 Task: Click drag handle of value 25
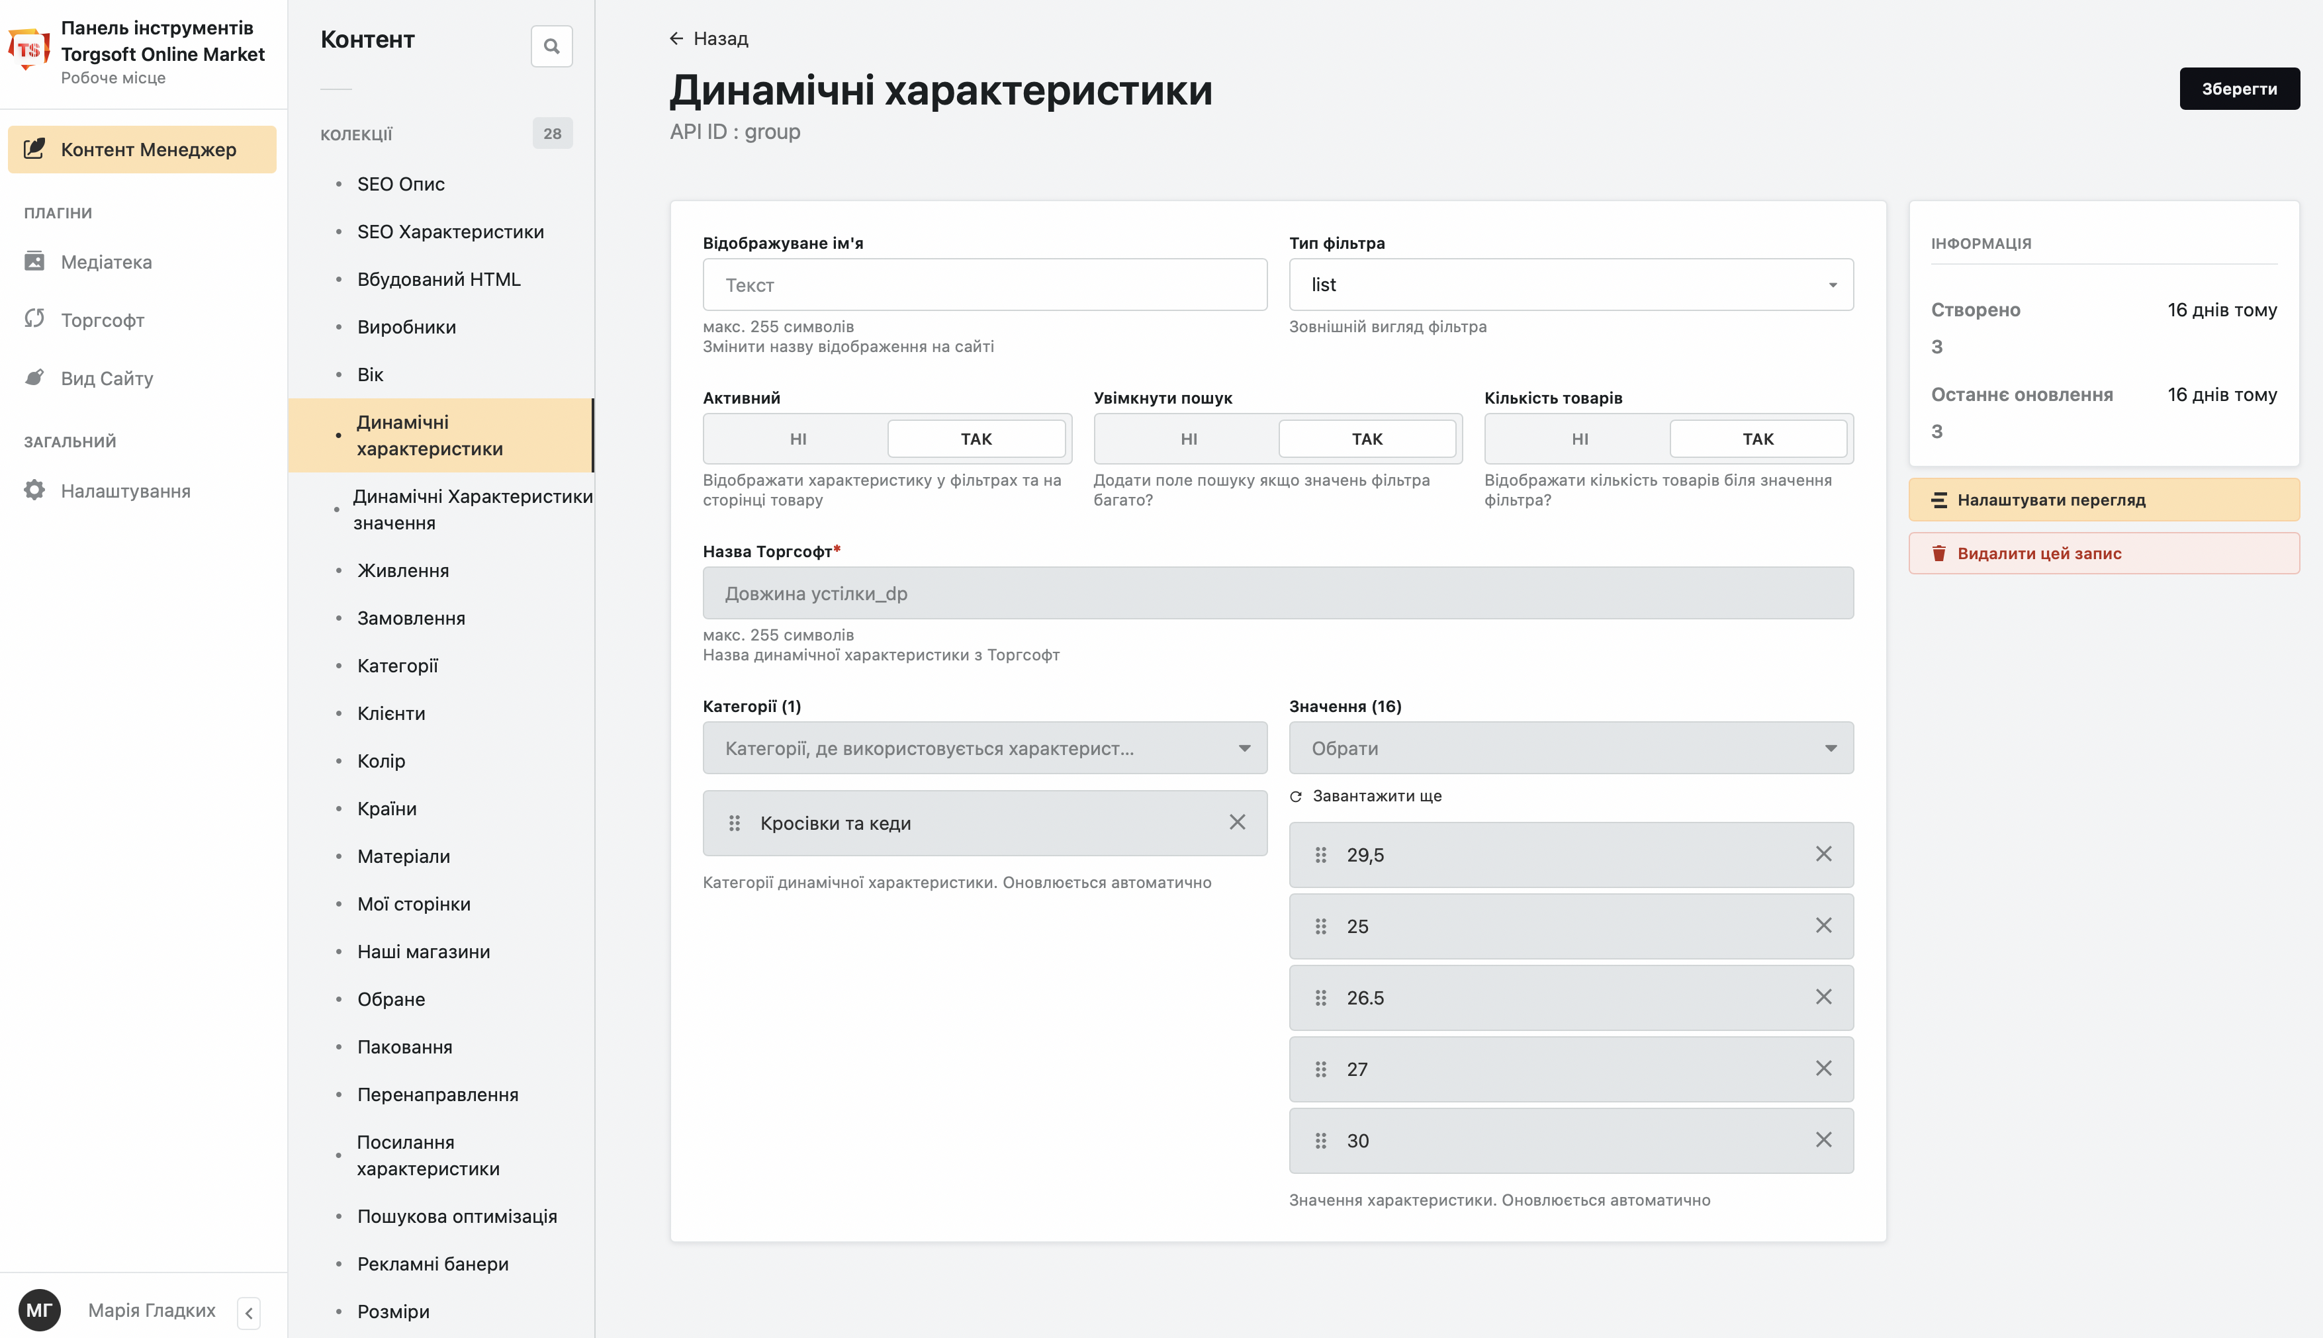[x=1320, y=926]
